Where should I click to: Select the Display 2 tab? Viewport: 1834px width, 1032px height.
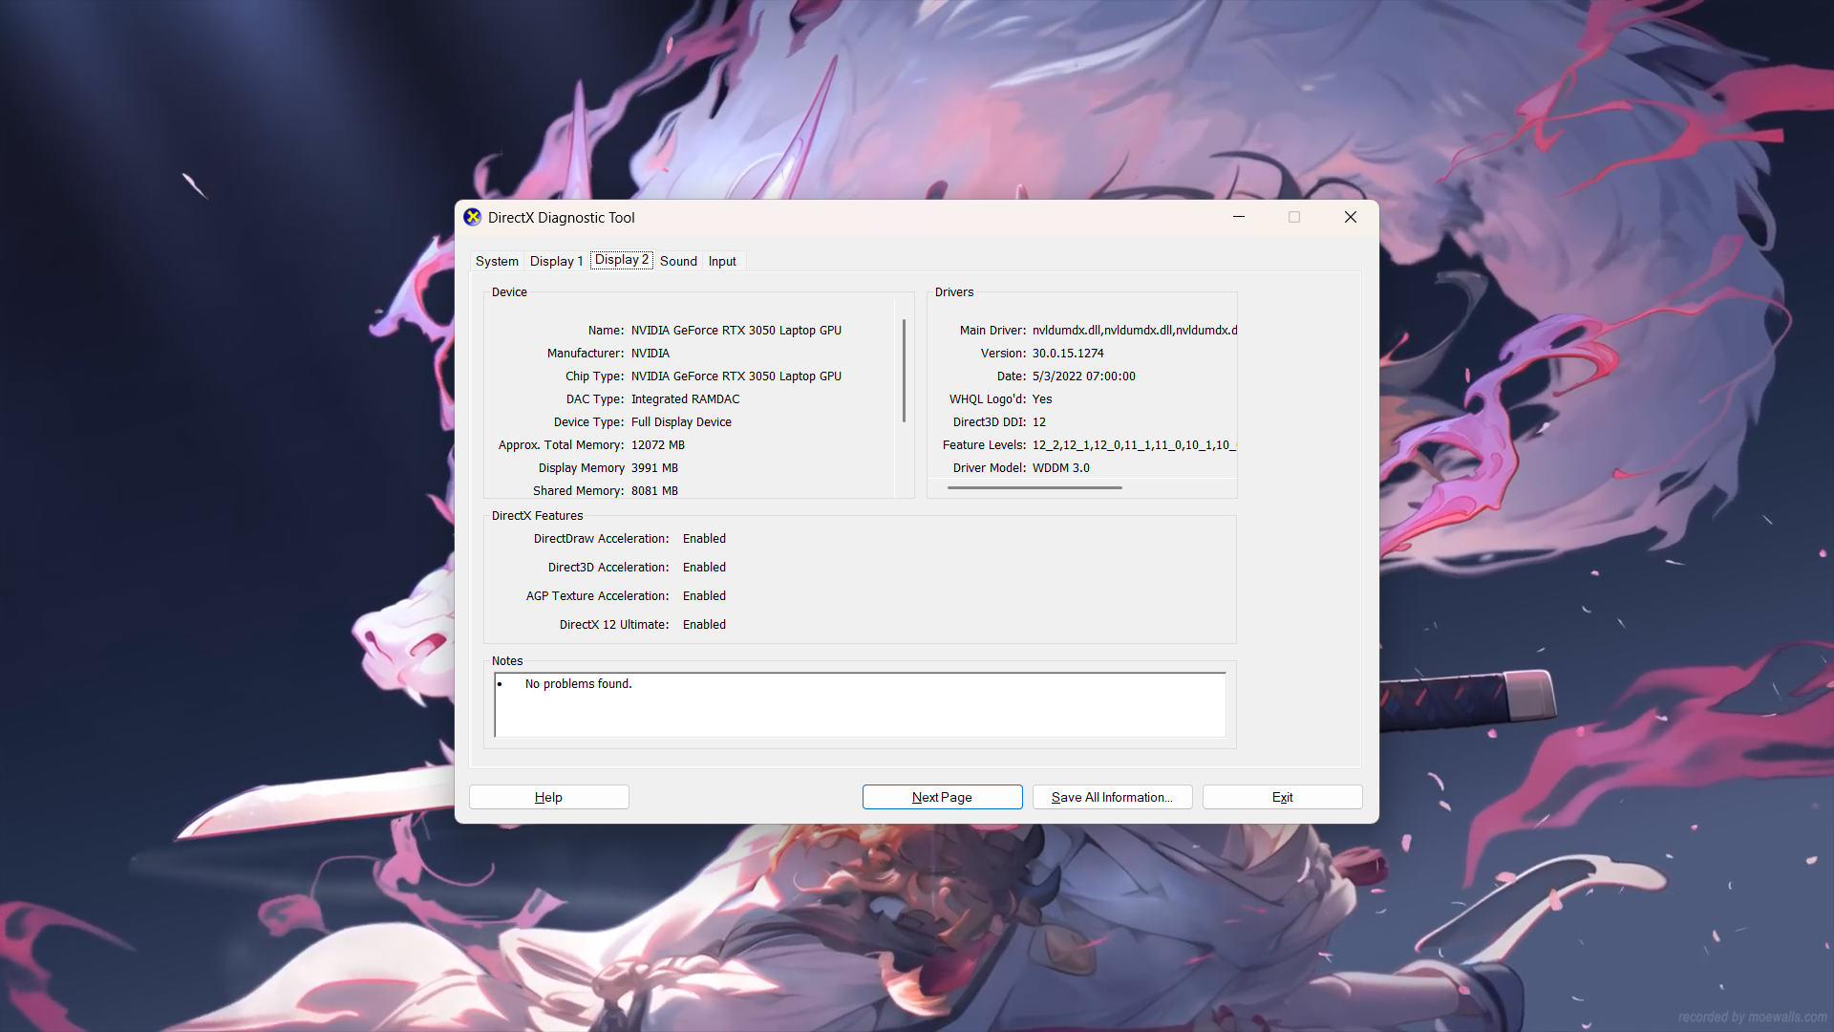coord(622,260)
